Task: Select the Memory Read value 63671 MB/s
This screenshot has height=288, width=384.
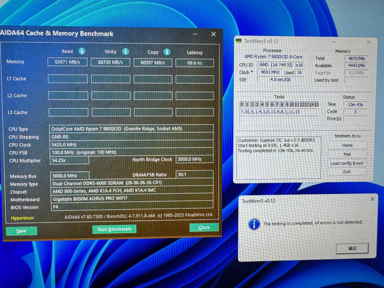Action: coord(67,62)
